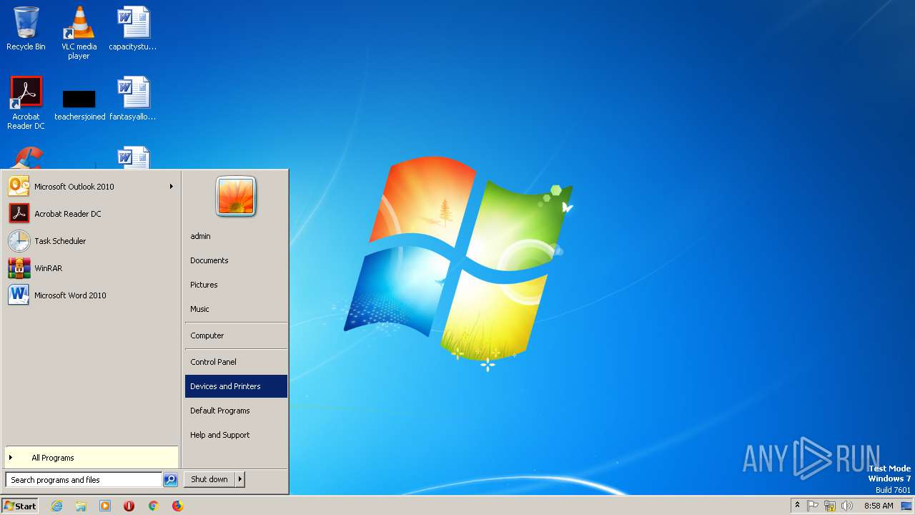Launch WinRAR from Start menu
This screenshot has width=915, height=515.
tap(91, 268)
